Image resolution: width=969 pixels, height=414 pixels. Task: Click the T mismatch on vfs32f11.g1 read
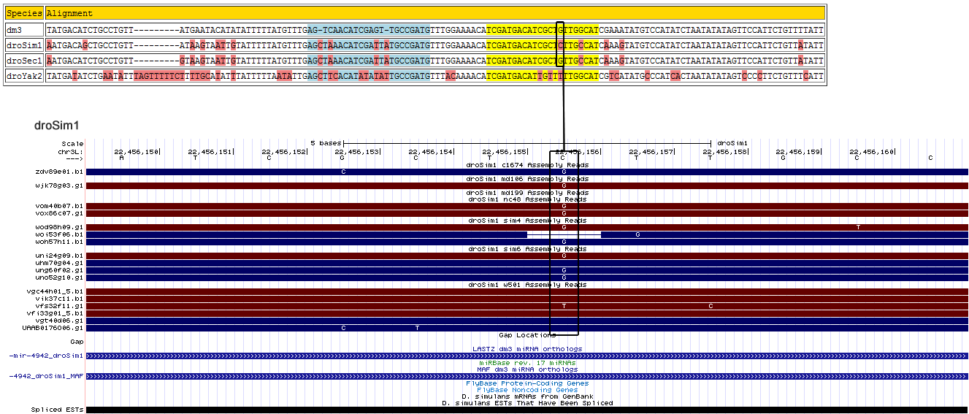pos(564,306)
